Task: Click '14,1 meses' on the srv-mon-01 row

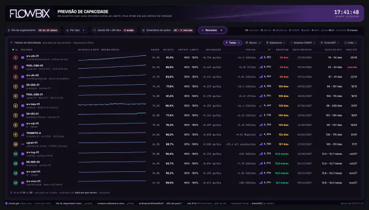Action: 282,183
